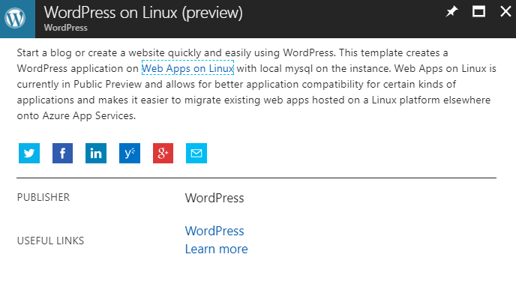Click the WordPress subtitle under the title
The height and width of the screenshot is (284, 516).
66,28
